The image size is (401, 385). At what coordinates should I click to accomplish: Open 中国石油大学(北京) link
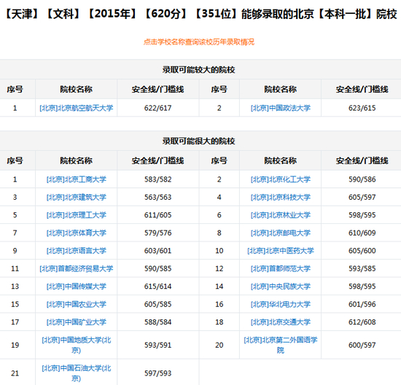pos(77,373)
